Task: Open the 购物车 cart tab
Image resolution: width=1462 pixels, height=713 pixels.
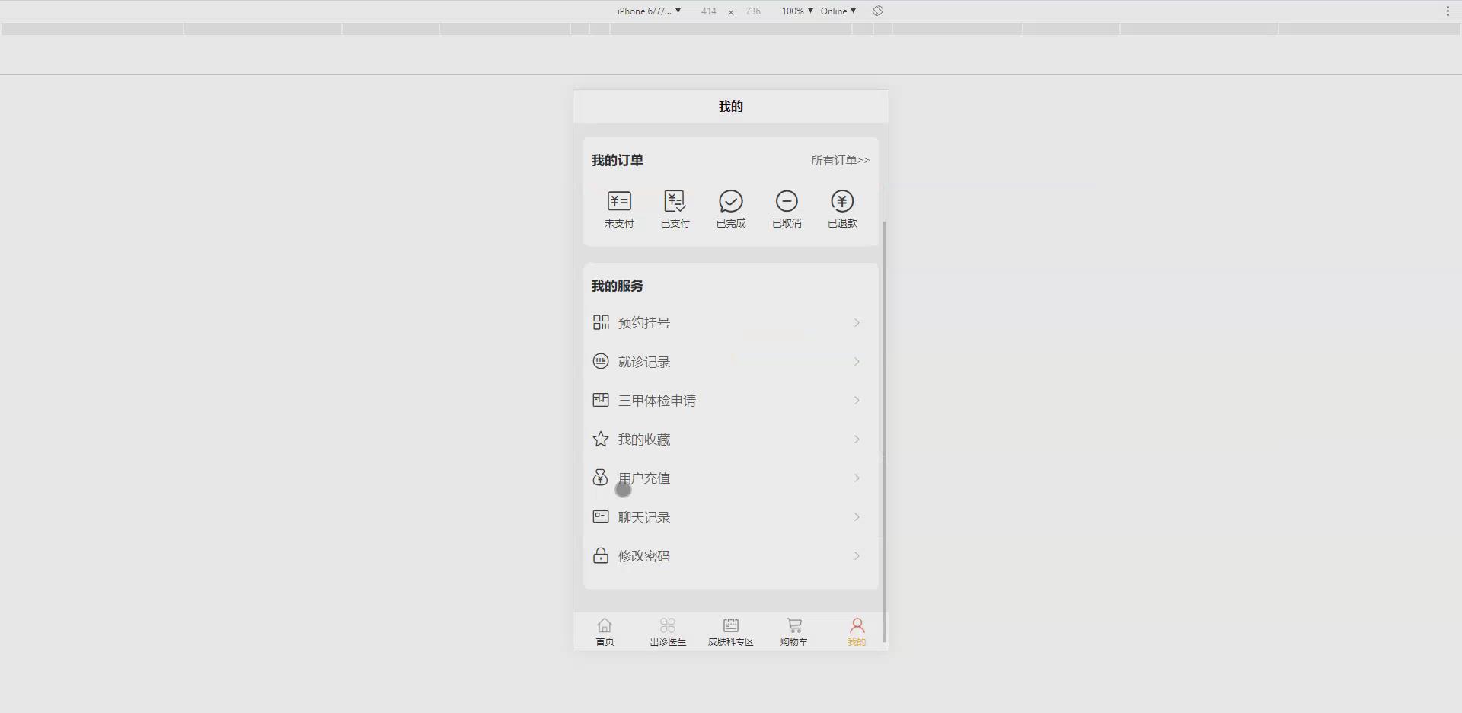Action: (793, 632)
